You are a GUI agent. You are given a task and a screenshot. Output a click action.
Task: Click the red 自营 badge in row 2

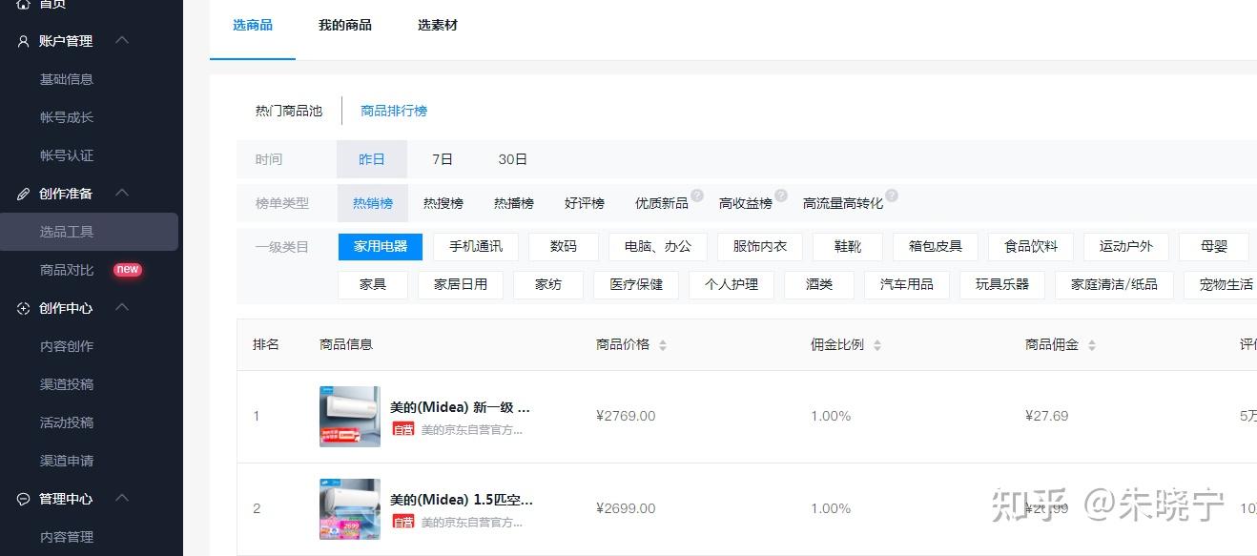pyautogui.click(x=403, y=523)
